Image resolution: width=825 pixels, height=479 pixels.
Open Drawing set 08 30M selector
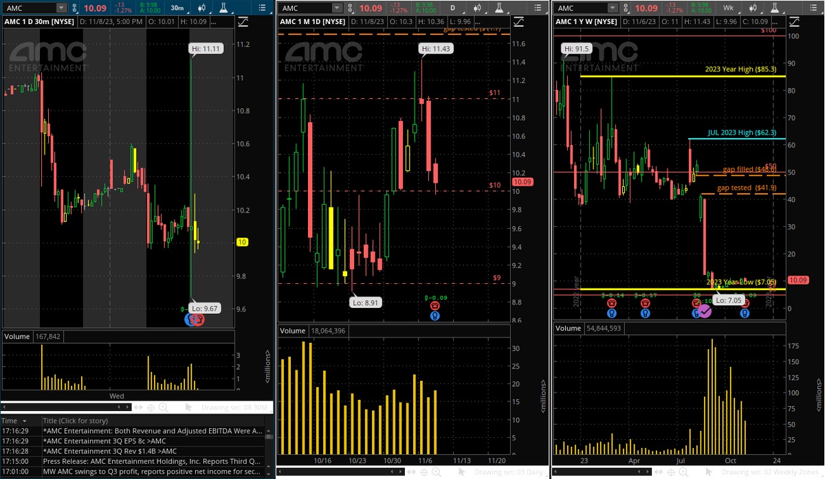(x=234, y=408)
